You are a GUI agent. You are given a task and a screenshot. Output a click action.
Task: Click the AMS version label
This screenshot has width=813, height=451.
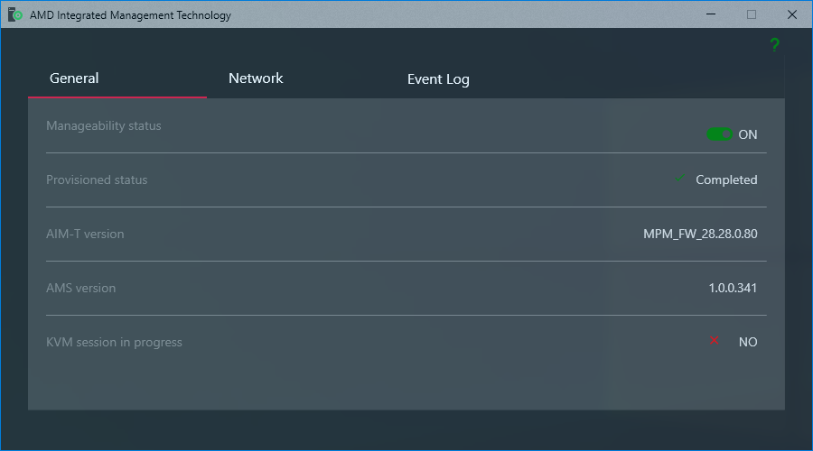[x=81, y=288]
